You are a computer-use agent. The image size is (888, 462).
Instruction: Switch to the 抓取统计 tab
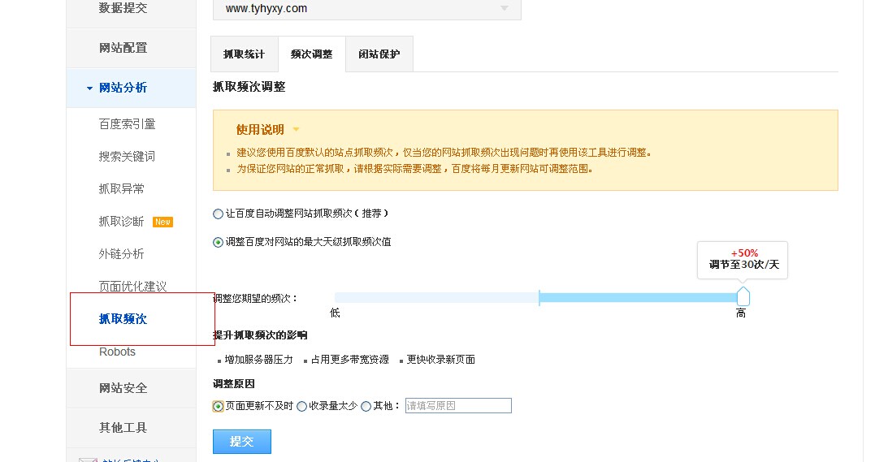[x=244, y=54]
